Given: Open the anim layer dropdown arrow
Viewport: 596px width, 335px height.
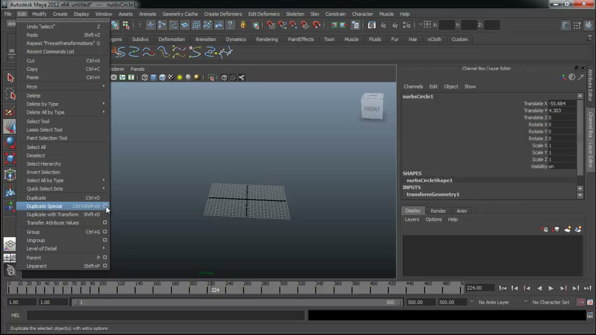Looking at the screenshot, I should (x=472, y=302).
